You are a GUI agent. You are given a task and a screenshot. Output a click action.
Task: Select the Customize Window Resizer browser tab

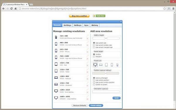coord(15,4)
